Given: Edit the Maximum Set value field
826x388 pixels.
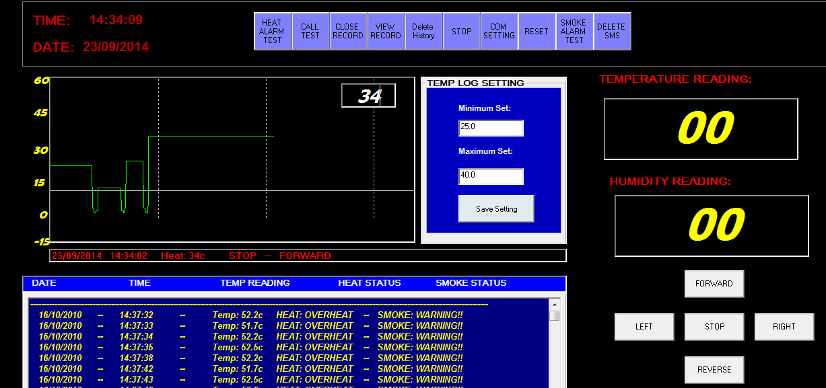Looking at the screenshot, I should tap(491, 176).
